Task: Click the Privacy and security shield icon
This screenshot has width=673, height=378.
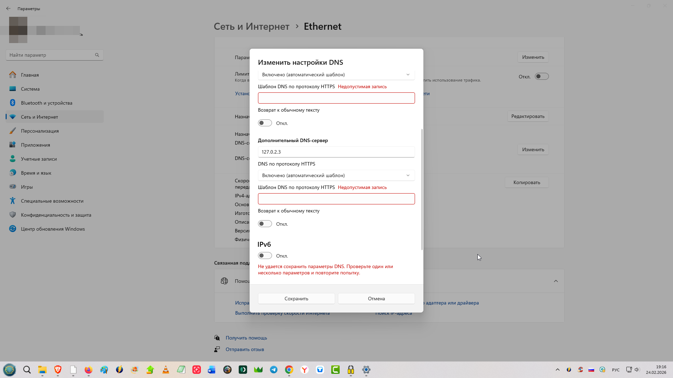Action: (13, 215)
